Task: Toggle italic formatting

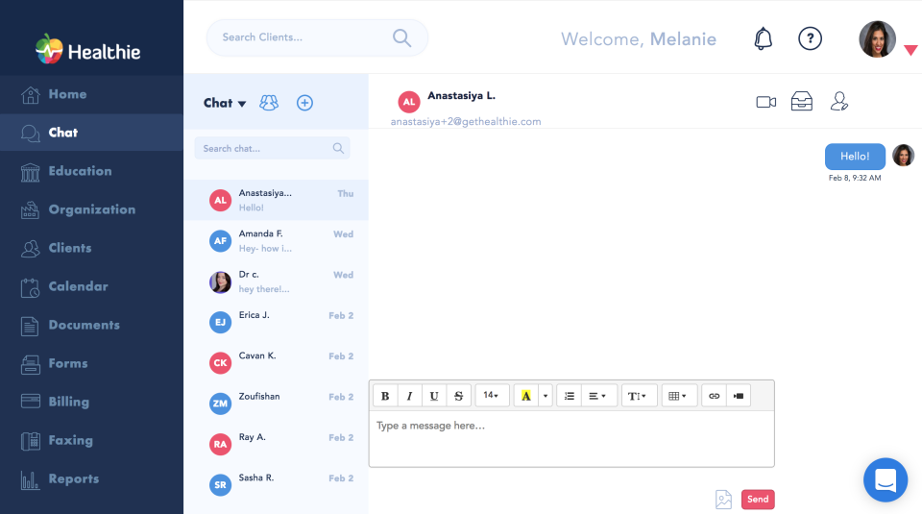Action: pyautogui.click(x=409, y=396)
